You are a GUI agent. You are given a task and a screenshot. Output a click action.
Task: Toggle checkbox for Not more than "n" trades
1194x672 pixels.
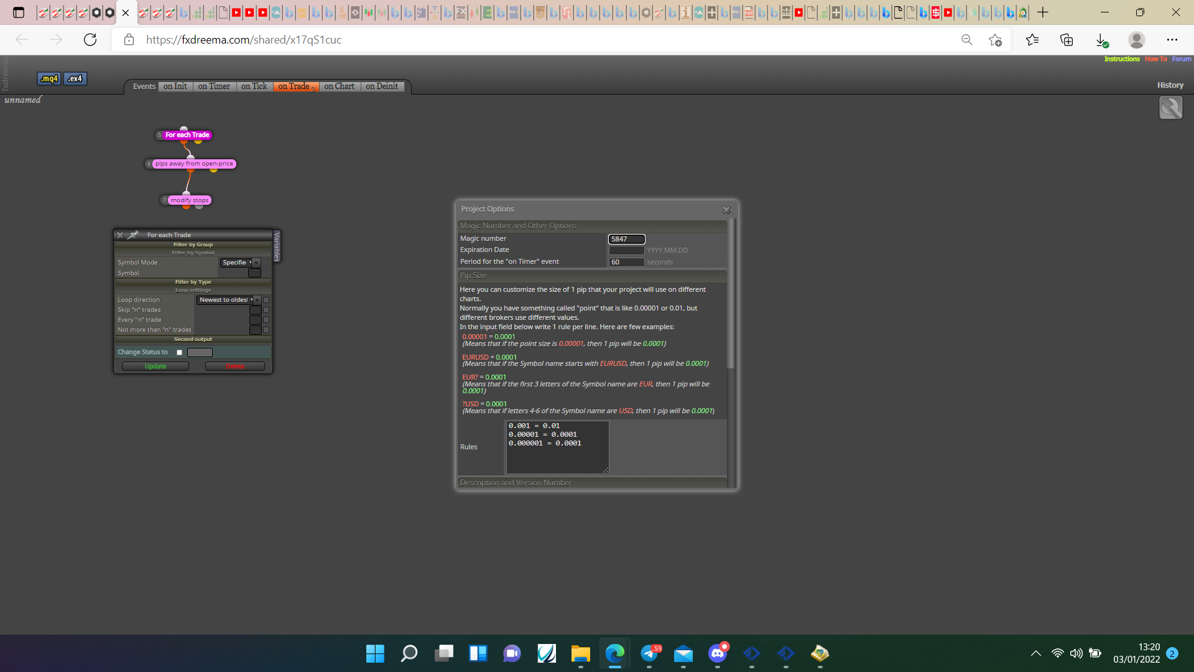(x=266, y=330)
